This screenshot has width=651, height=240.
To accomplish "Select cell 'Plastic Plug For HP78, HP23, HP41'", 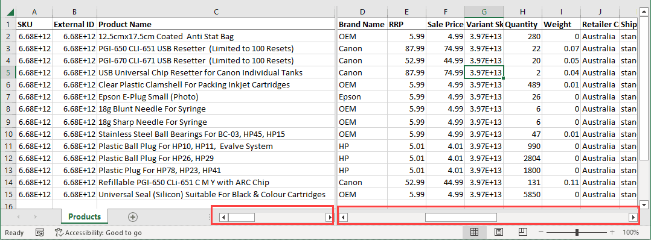I will tap(216, 171).
